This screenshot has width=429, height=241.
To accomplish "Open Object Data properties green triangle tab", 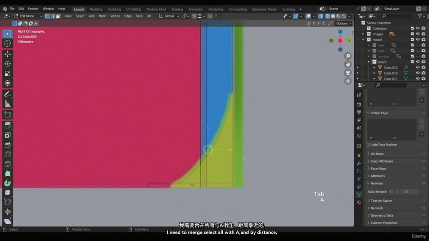I will point(359,195).
